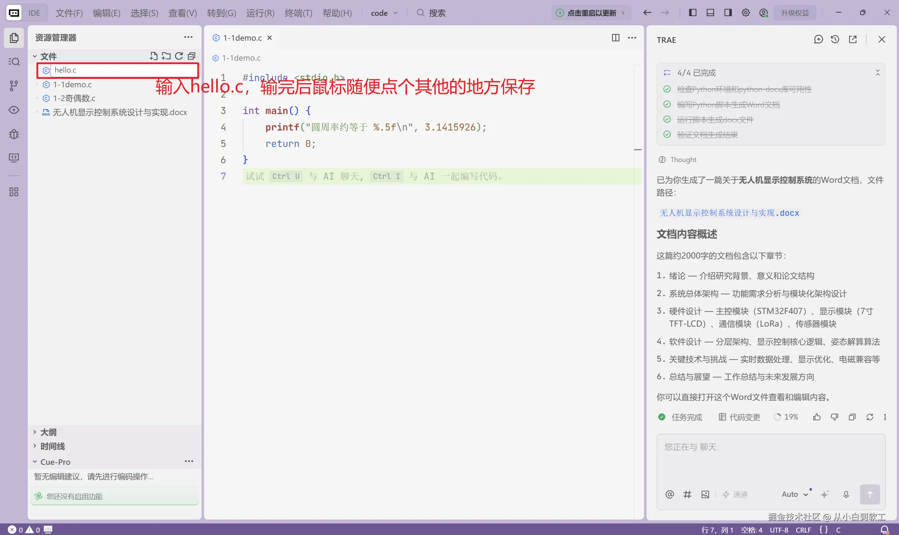Click 代码变更 button
The width and height of the screenshot is (899, 535).
click(x=739, y=417)
